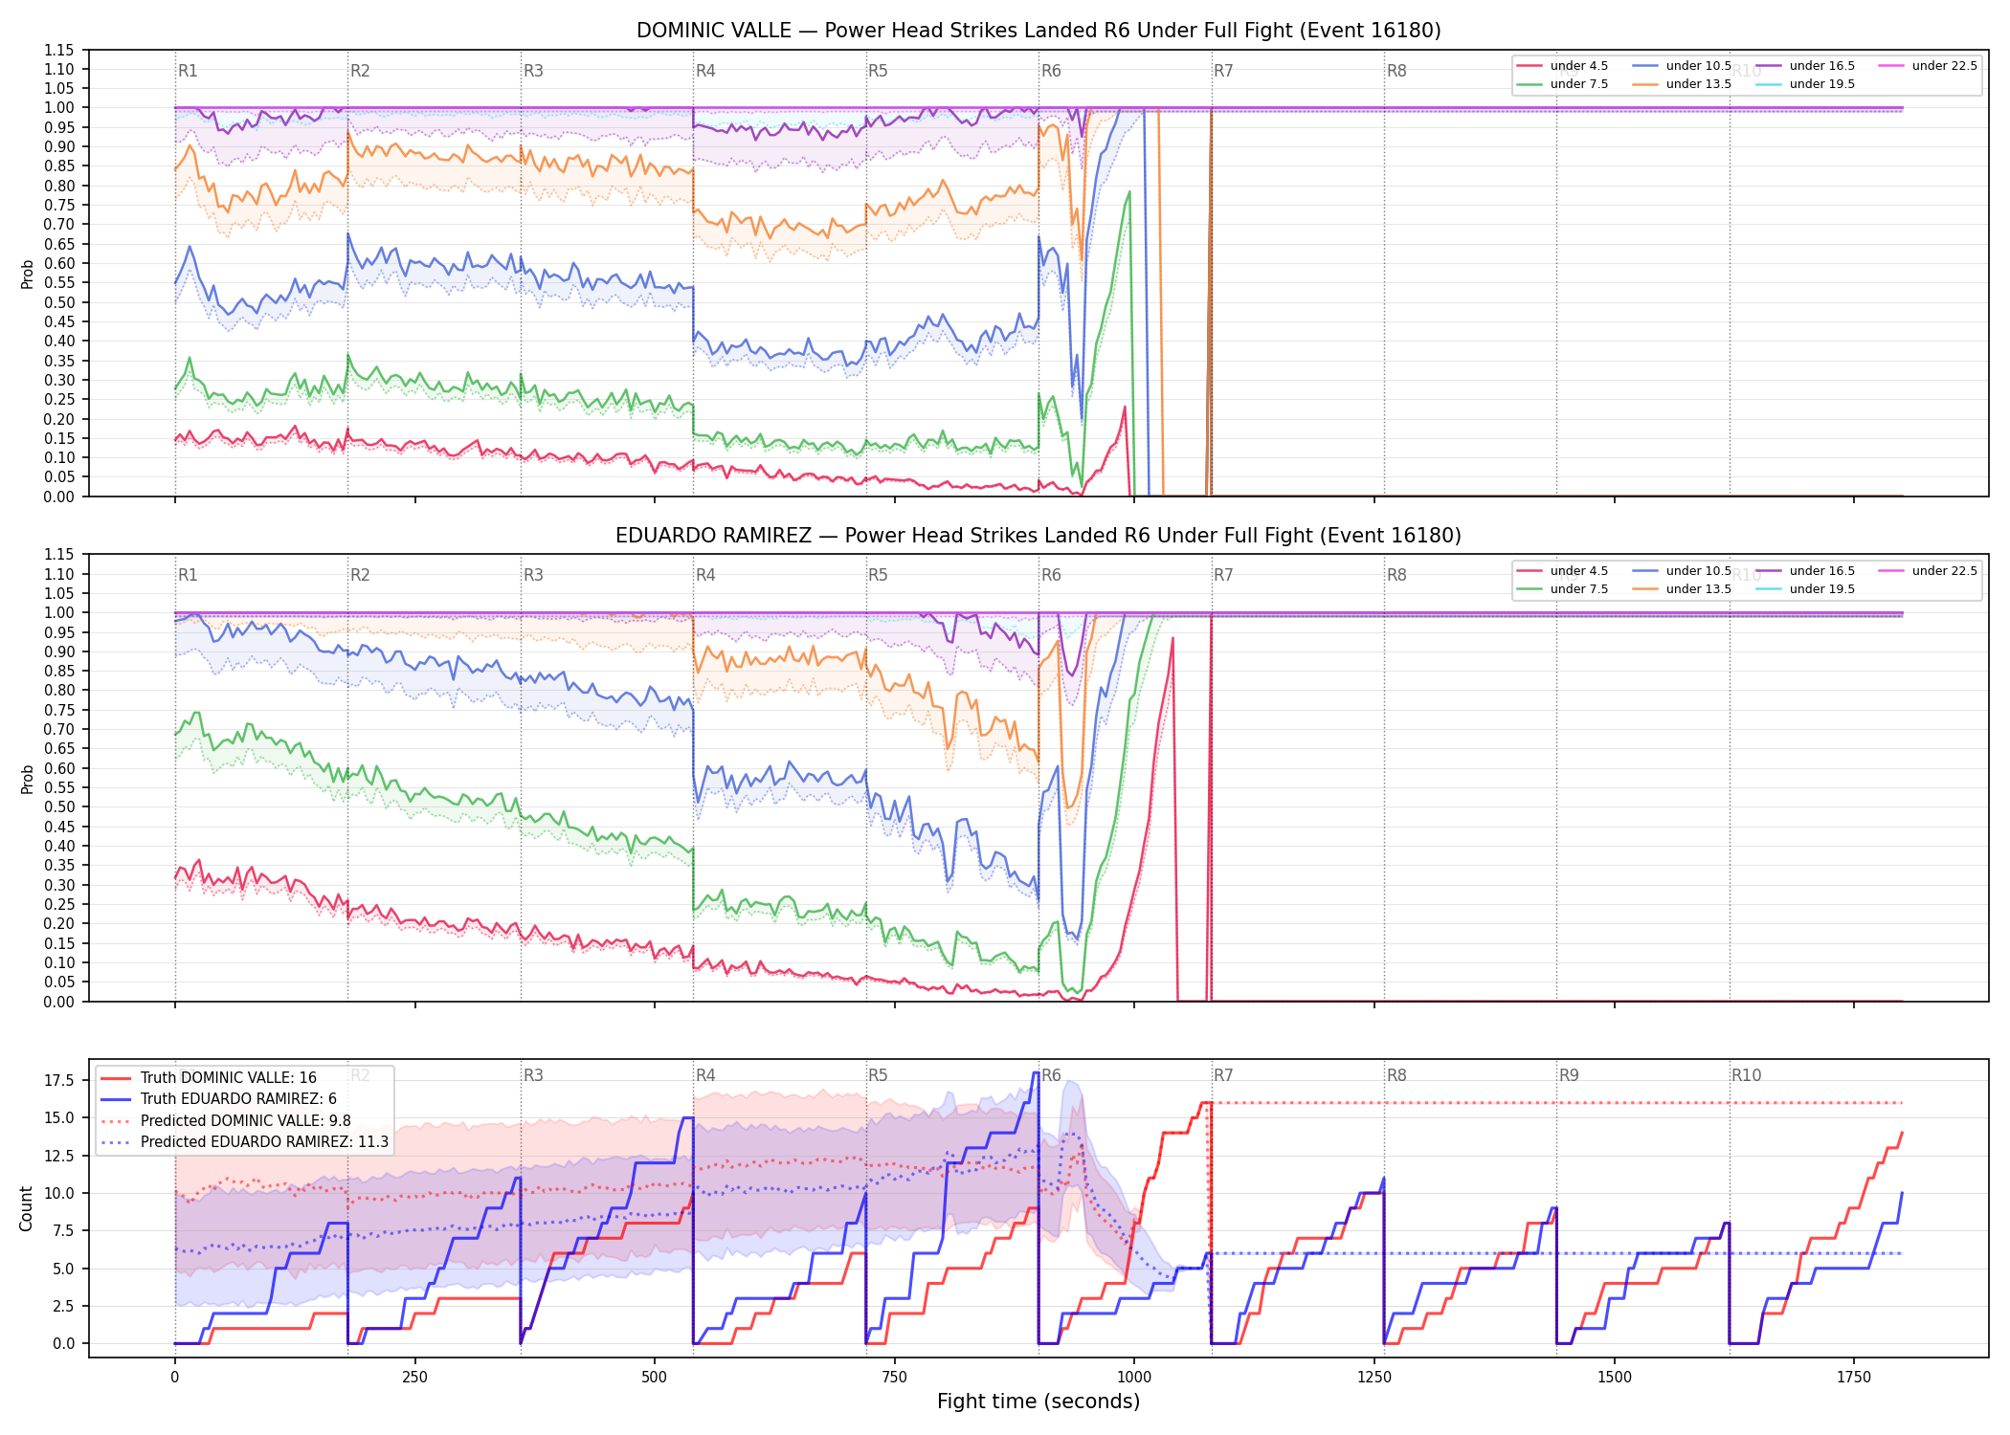Click the x-axis tick label '1750'
The width and height of the screenshot is (2010, 1435).
point(1854,1378)
